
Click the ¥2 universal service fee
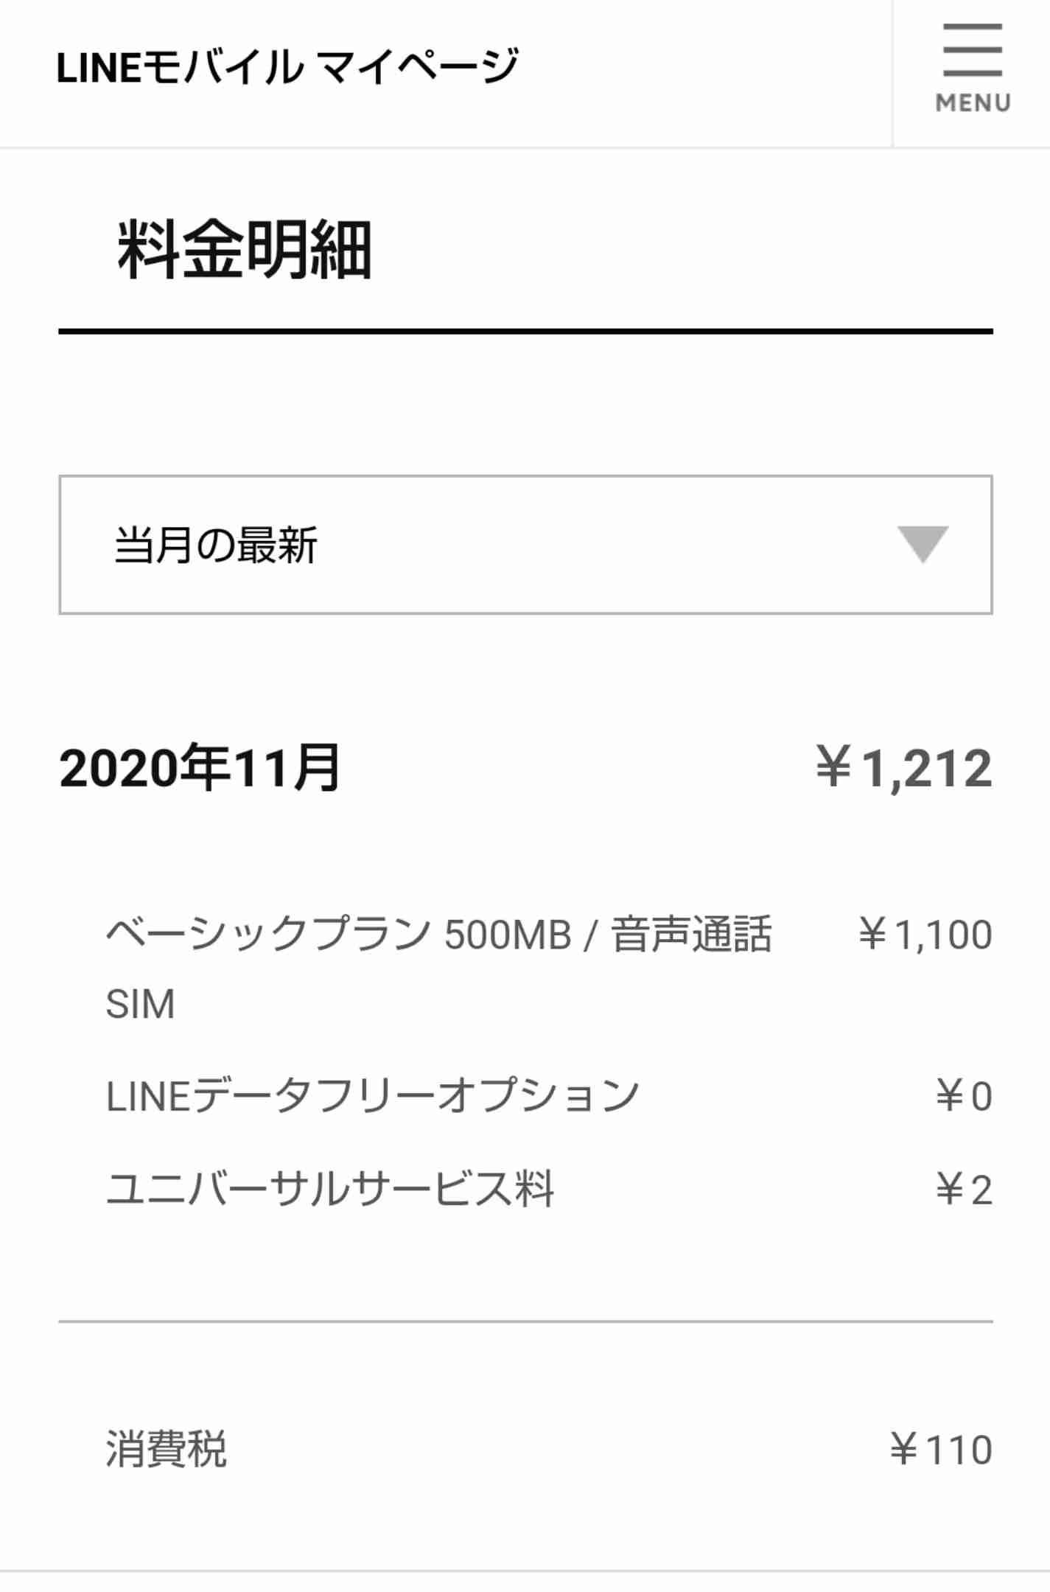coord(964,1190)
